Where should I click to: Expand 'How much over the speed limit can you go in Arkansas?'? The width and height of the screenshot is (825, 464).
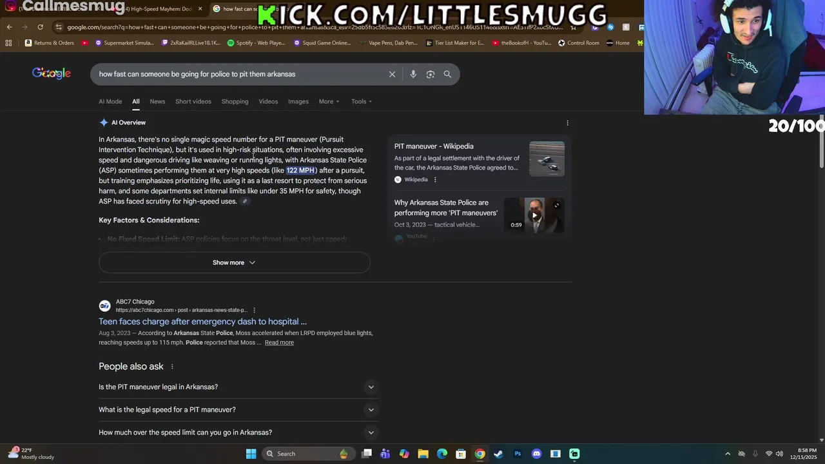(x=237, y=432)
